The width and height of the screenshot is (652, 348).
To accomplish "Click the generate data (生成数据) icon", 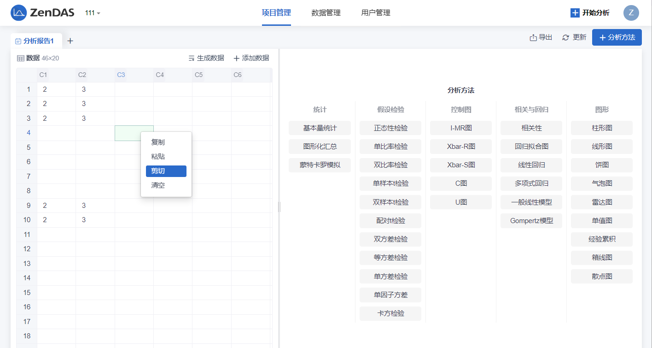I will [x=192, y=58].
